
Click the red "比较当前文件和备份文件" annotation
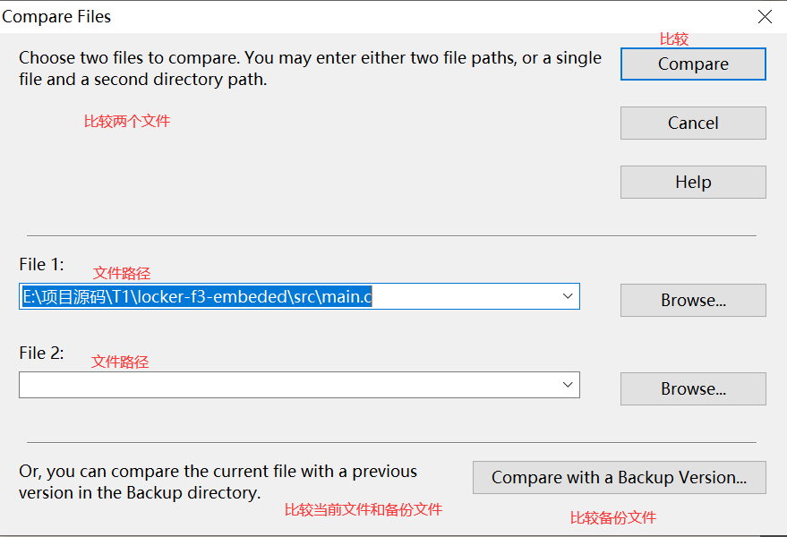tap(364, 509)
